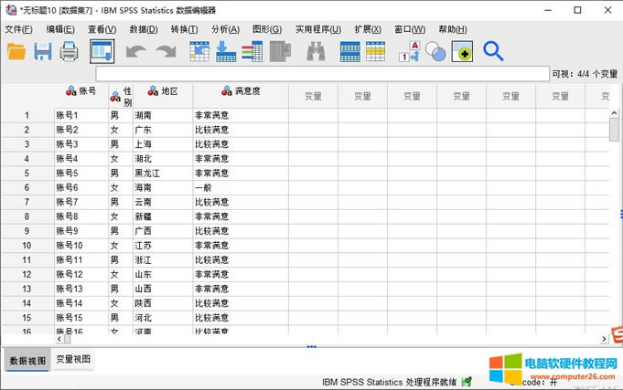
Task: Click the redo arrow icon
Action: pos(166,52)
